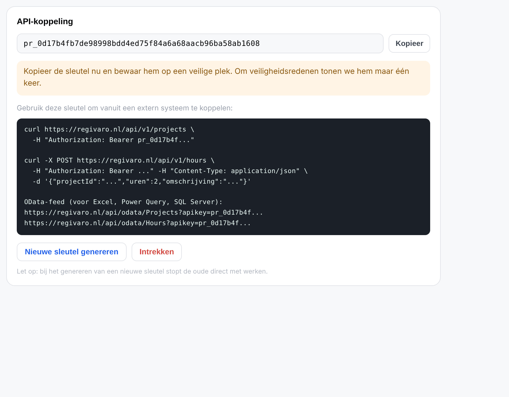The width and height of the screenshot is (509, 397).
Task: Click the odata/Projects URL line
Action: pos(144,212)
